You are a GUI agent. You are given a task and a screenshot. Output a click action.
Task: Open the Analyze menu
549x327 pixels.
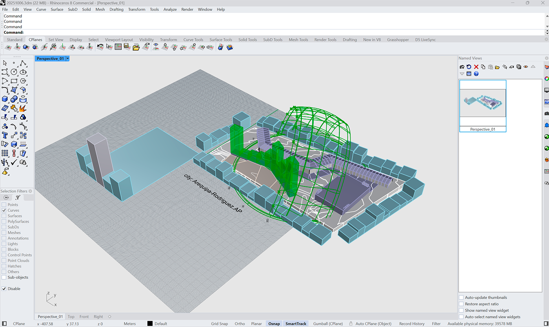click(170, 9)
